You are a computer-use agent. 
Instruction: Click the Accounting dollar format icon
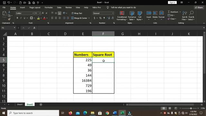pyautogui.click(x=94, y=18)
